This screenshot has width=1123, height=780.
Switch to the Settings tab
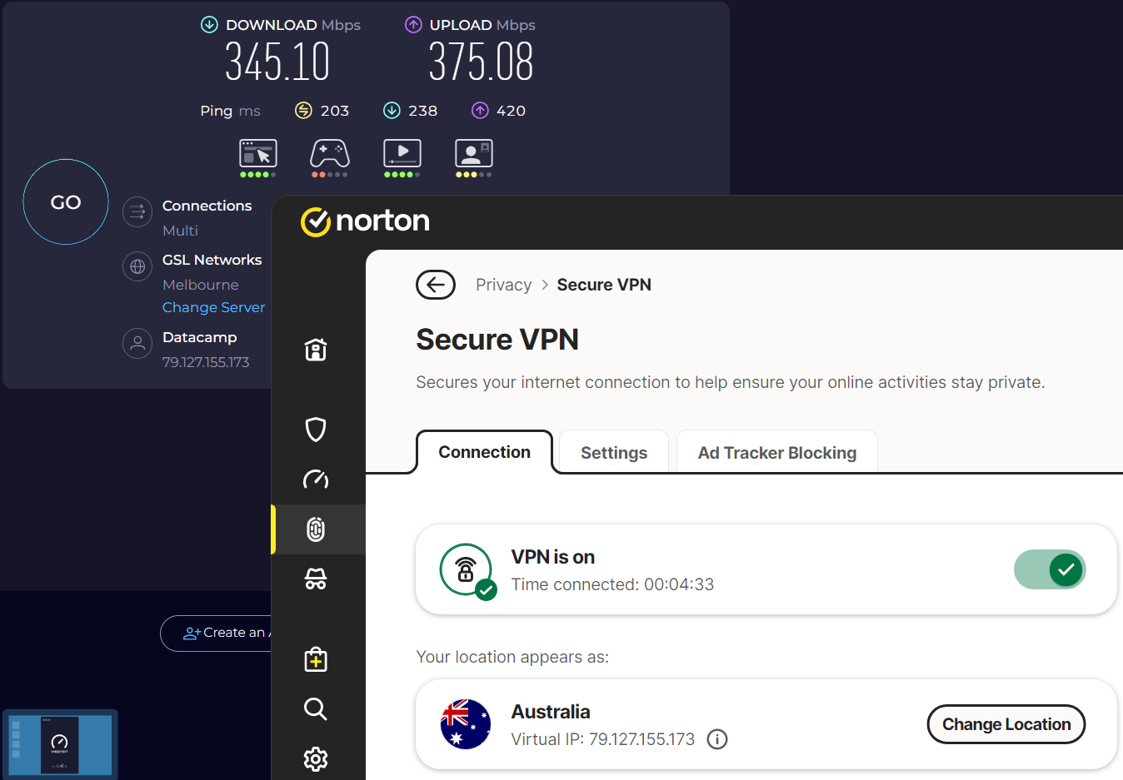pyautogui.click(x=614, y=453)
